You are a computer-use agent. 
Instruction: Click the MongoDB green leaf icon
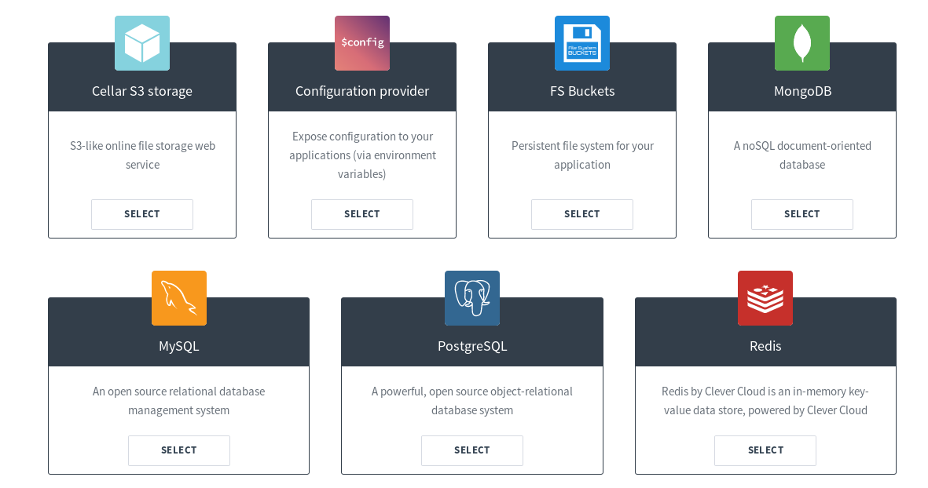pyautogui.click(x=802, y=43)
